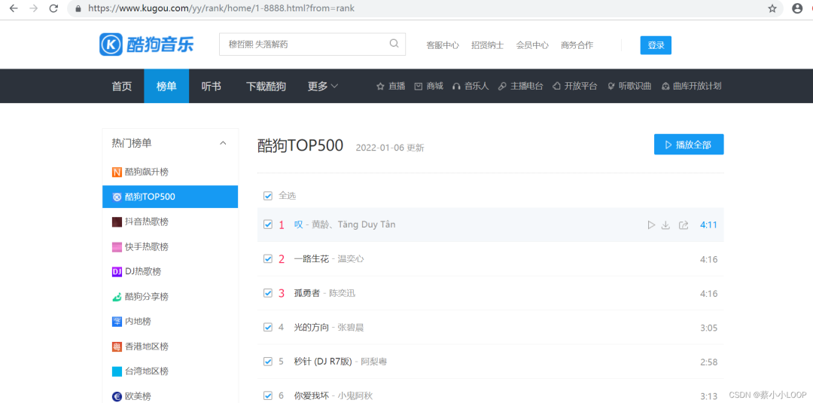Click the 主播电台 microphone icon

tap(502, 86)
